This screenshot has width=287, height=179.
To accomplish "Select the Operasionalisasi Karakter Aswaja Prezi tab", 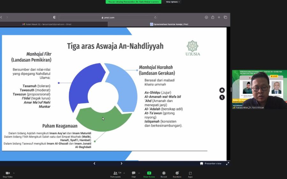I will (169, 24).
